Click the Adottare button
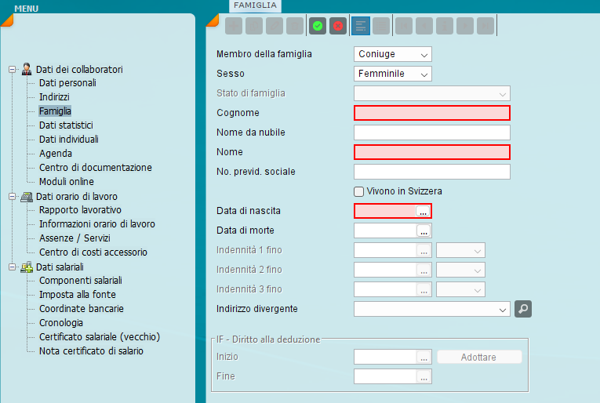Screen dimensions: 600x403 [x=479, y=357]
